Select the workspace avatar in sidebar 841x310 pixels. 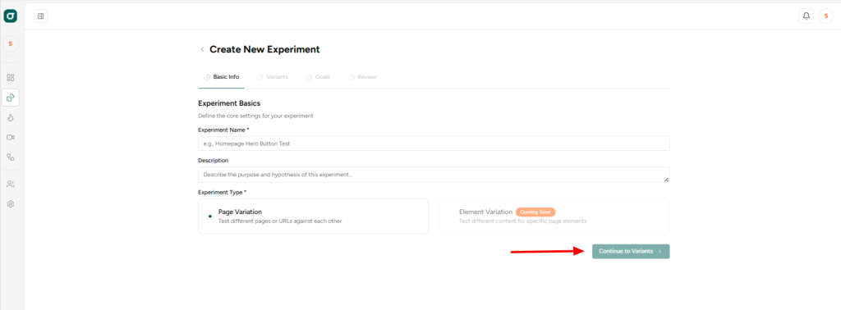(x=10, y=44)
